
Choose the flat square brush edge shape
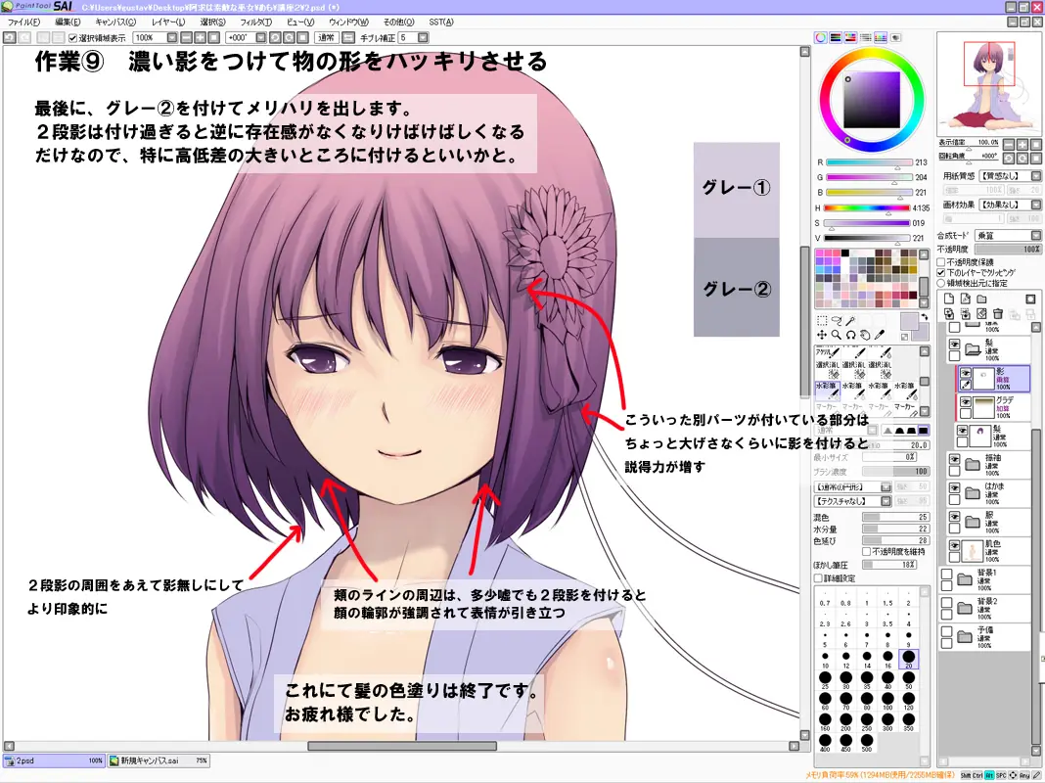pos(923,431)
